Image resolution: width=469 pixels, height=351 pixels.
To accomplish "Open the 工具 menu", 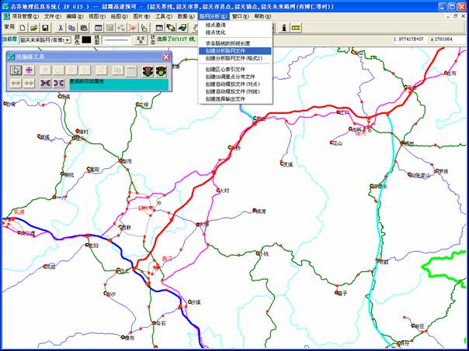I will [x=162, y=15].
